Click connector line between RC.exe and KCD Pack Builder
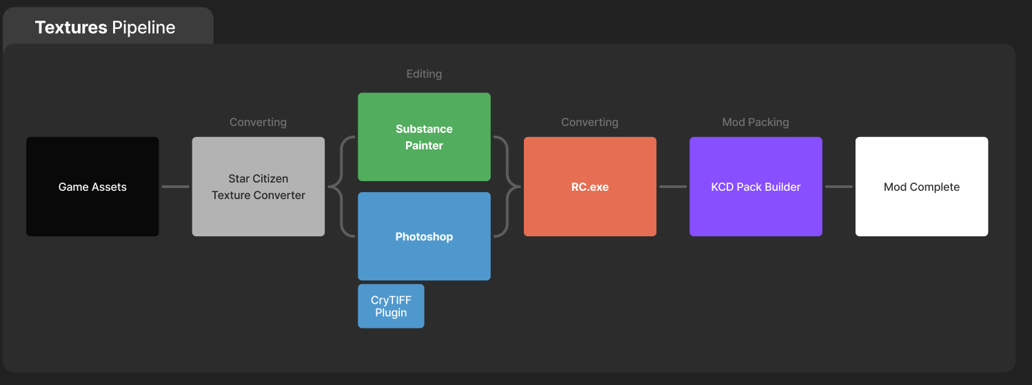 pyautogui.click(x=673, y=187)
